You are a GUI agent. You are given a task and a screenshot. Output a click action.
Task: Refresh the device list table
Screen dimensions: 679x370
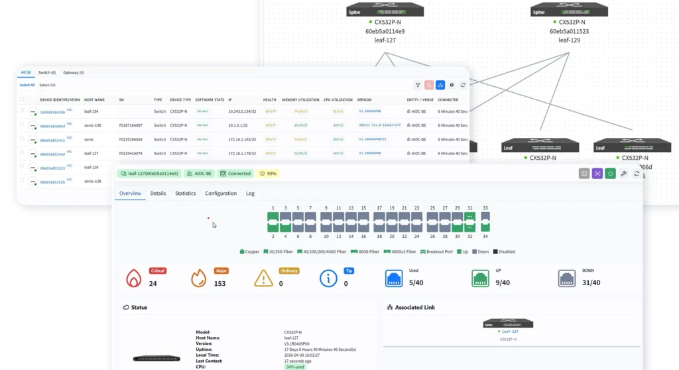(463, 86)
